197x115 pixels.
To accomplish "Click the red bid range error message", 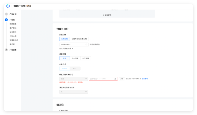I will (x=71, y=82).
